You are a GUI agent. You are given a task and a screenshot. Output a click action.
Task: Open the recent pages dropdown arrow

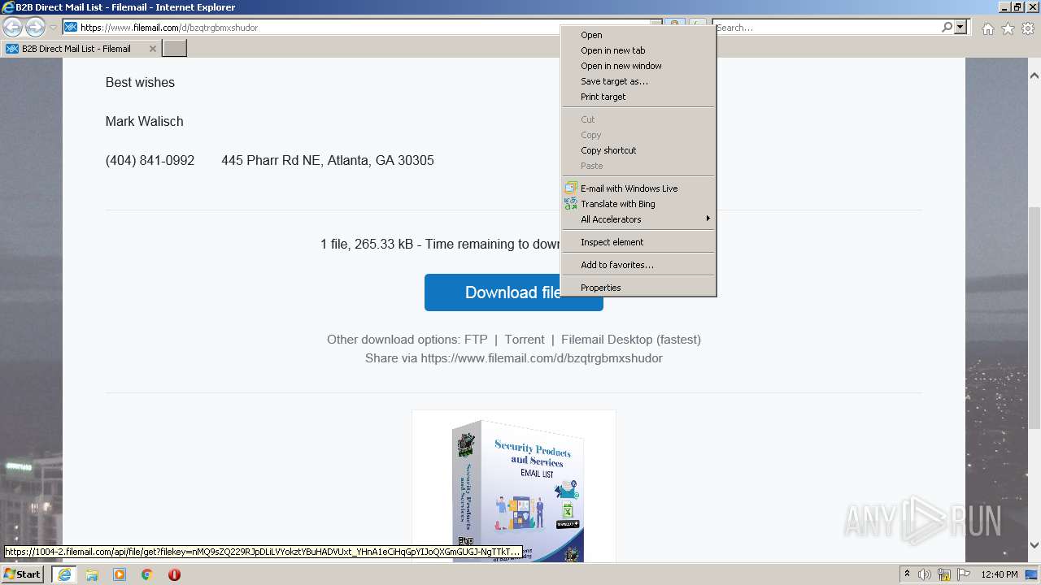[53, 28]
